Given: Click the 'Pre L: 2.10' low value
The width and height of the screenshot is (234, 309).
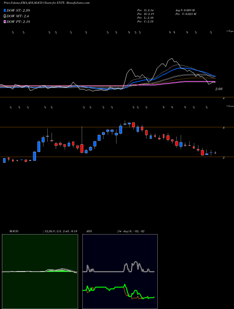Looking at the screenshot, I should point(146,18).
